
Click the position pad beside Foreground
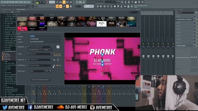pyautogui.click(x=58, y=60)
